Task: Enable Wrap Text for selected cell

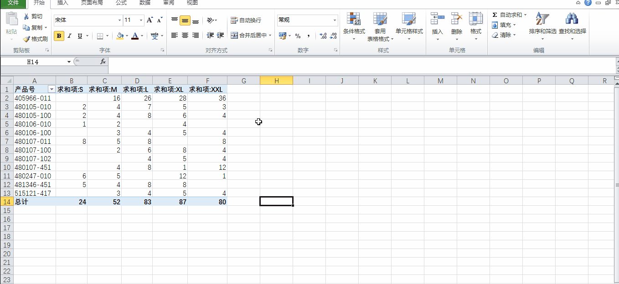Action: pyautogui.click(x=246, y=20)
